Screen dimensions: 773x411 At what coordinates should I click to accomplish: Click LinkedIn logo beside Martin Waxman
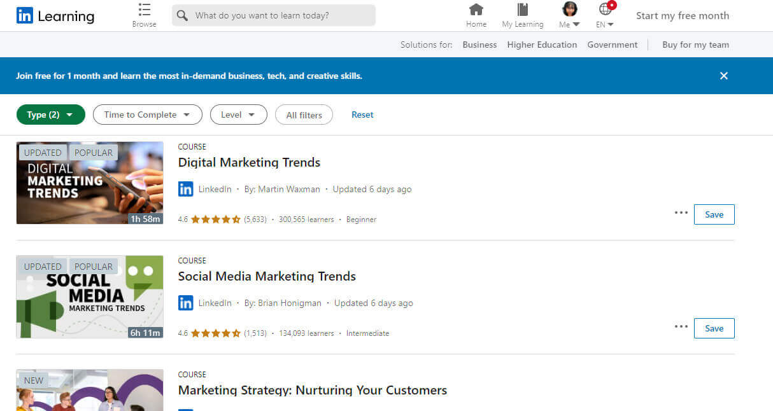(185, 189)
